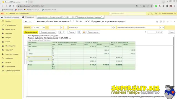
Task: Open the Еще menu dropdown
Action: pos(171,32)
